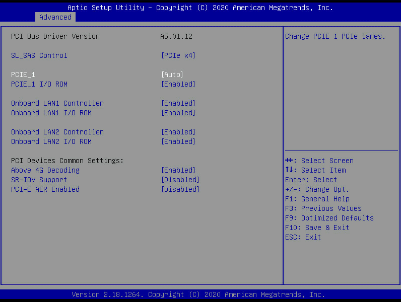Click the Aptio Setup Utility title text
The image size is (401, 302).
(x=200, y=8)
